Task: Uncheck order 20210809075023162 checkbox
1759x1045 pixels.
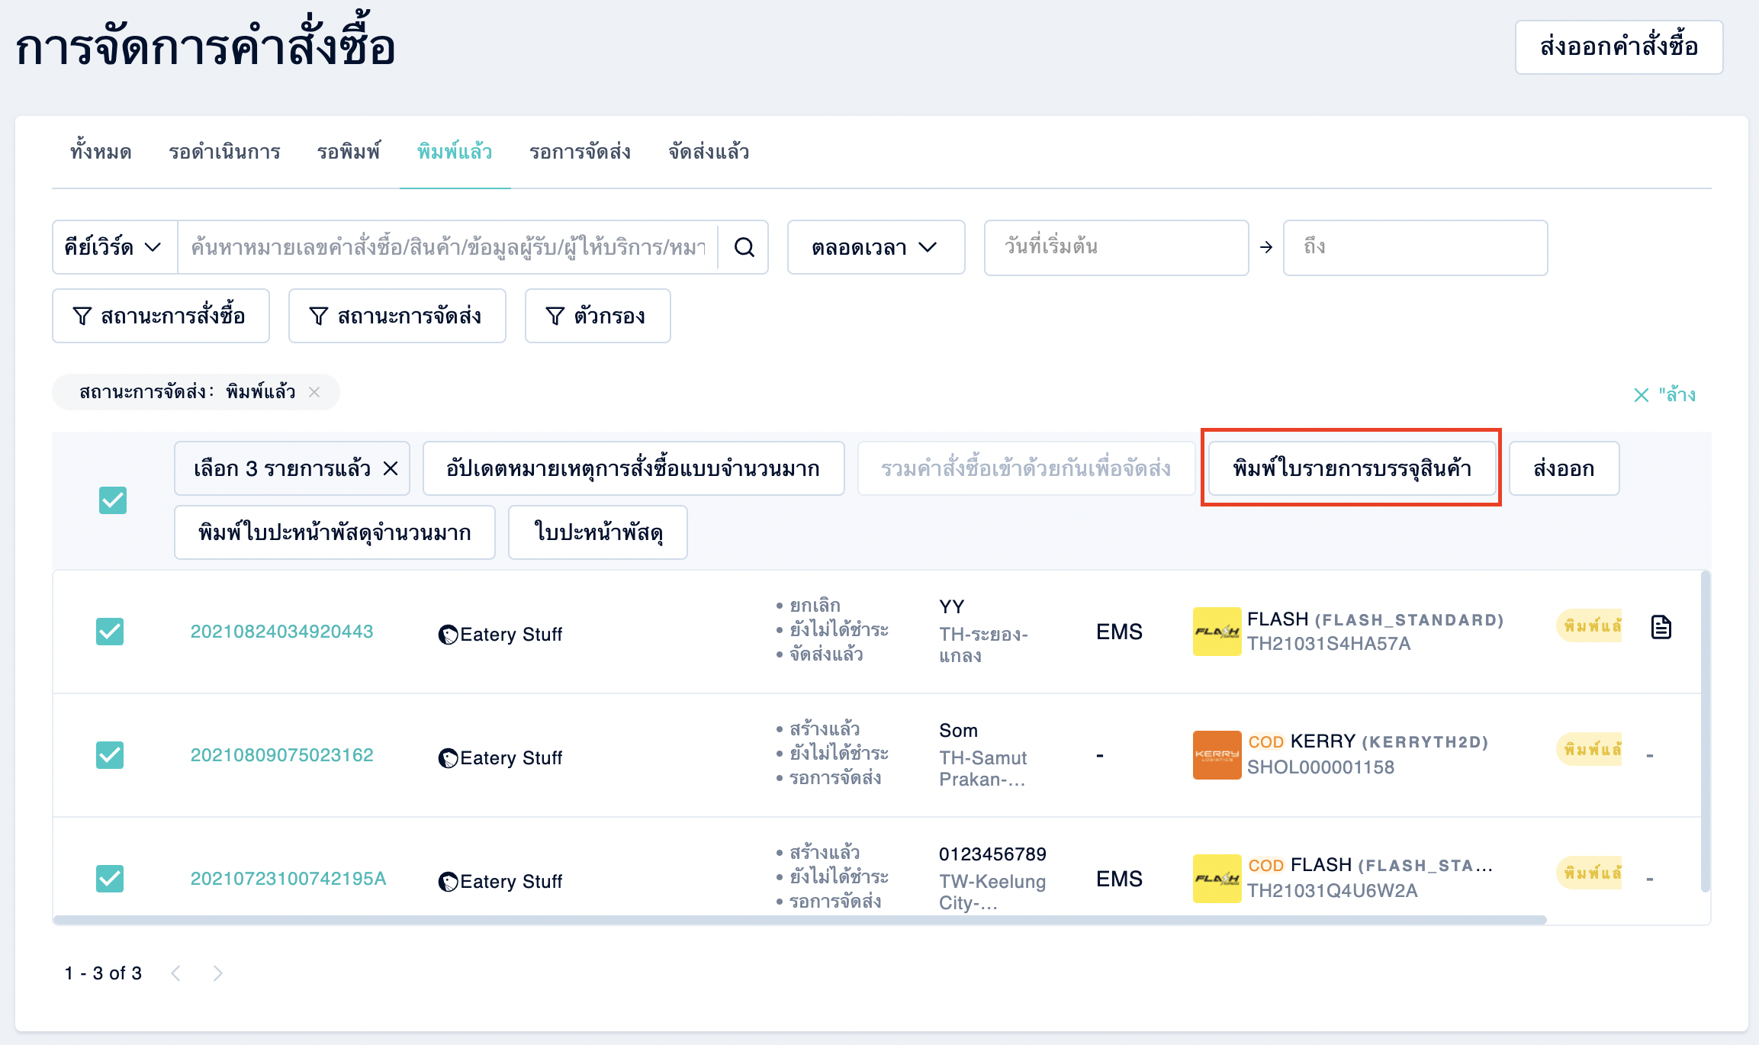Action: tap(110, 755)
